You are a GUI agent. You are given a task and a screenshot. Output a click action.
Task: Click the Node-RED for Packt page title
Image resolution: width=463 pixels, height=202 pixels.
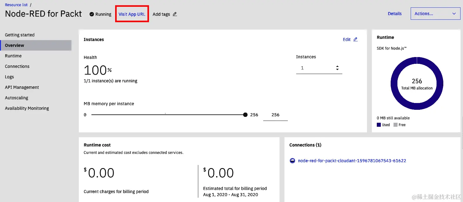tap(43, 14)
